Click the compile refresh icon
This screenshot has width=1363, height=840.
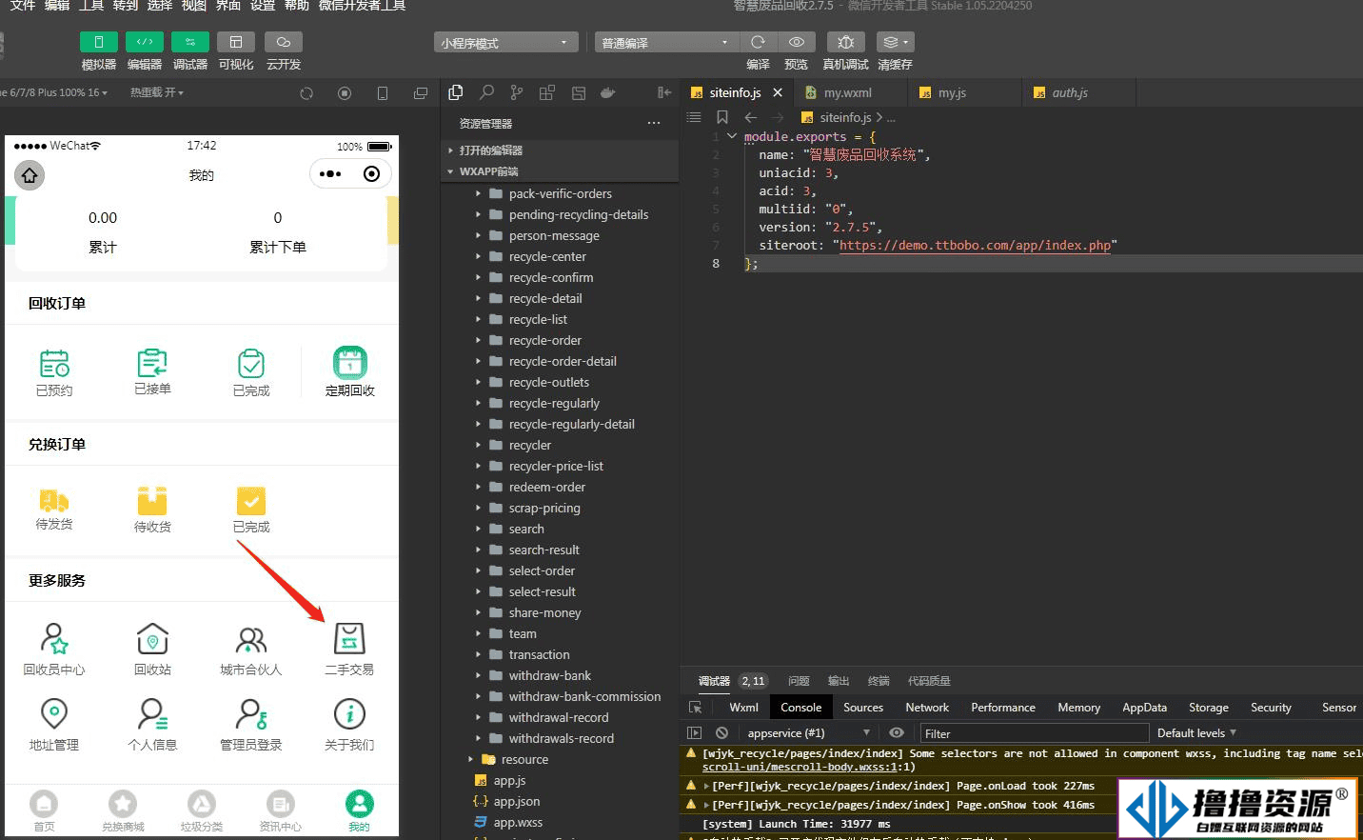tap(758, 42)
